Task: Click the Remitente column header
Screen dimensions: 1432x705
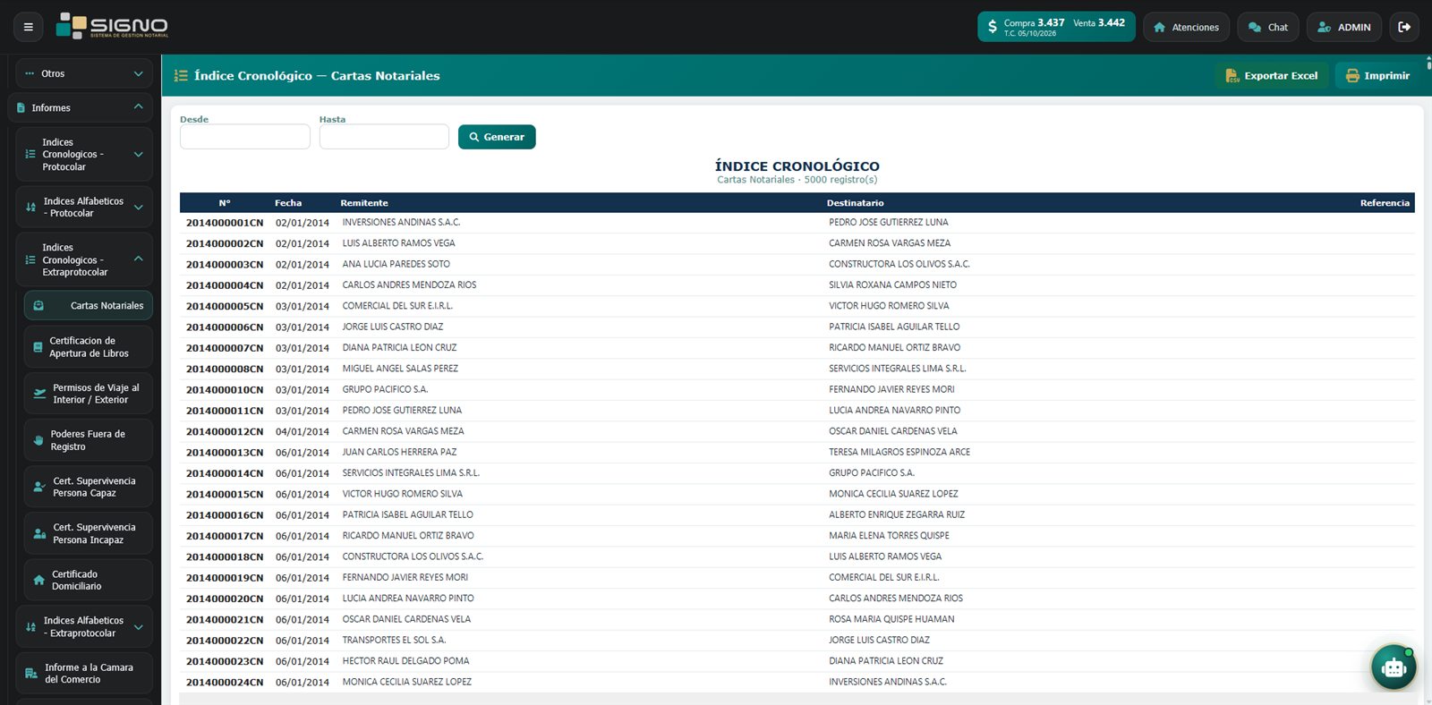Action: (364, 203)
